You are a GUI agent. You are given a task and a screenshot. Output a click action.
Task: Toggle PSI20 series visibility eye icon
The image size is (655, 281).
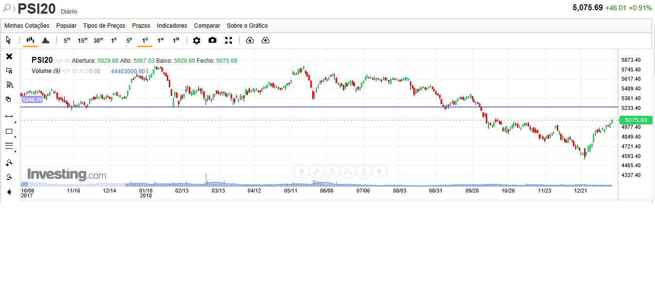(59, 61)
